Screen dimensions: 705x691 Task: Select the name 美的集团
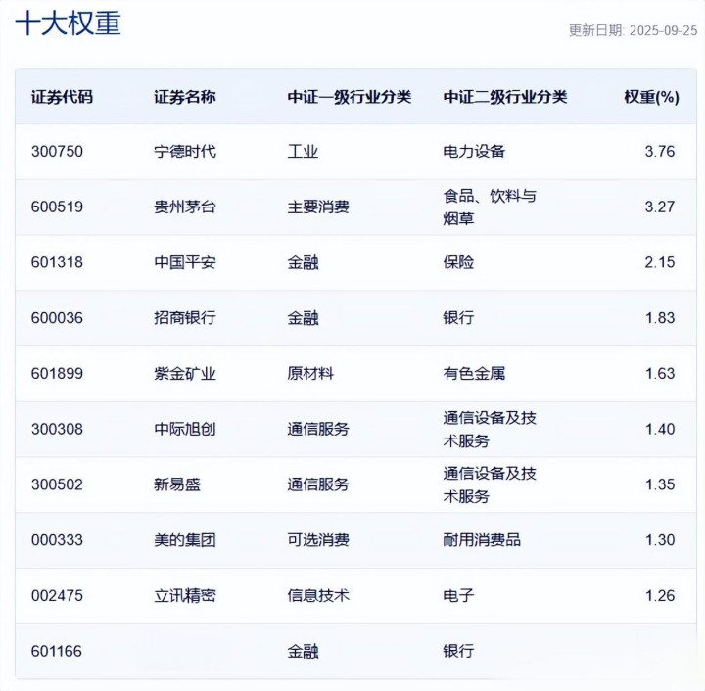coord(185,540)
